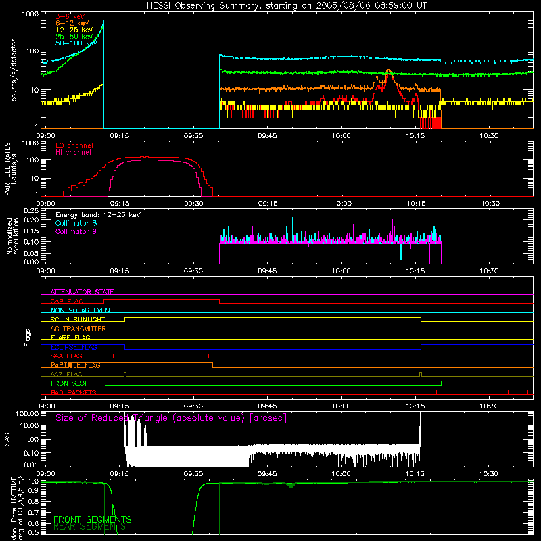Screen dimensions: 541x541
Task: Click the 10:00 tick label under the count-rate plot
Action: point(342,136)
